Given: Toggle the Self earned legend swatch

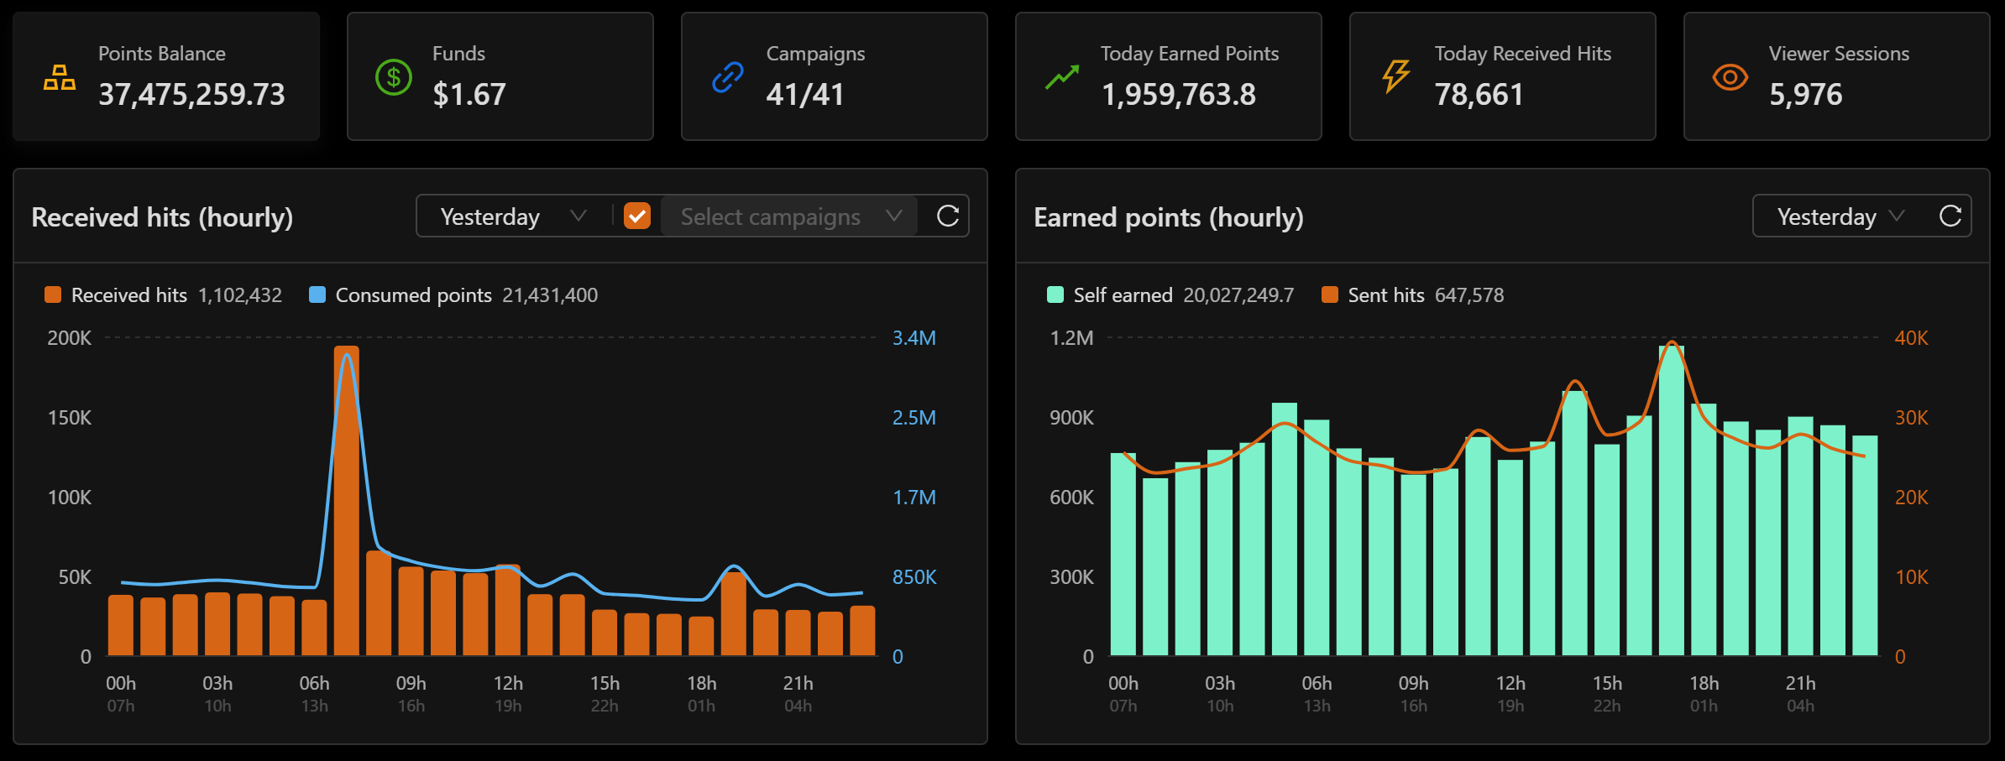Looking at the screenshot, I should (x=1055, y=294).
